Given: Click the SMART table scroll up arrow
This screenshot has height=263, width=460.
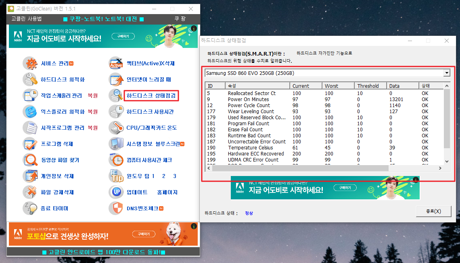Looking at the screenshot, I should point(447,86).
